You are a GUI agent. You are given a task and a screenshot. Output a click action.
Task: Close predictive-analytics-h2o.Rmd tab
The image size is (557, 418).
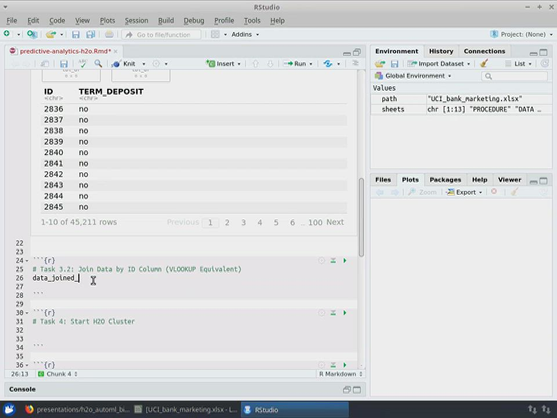[x=115, y=52]
